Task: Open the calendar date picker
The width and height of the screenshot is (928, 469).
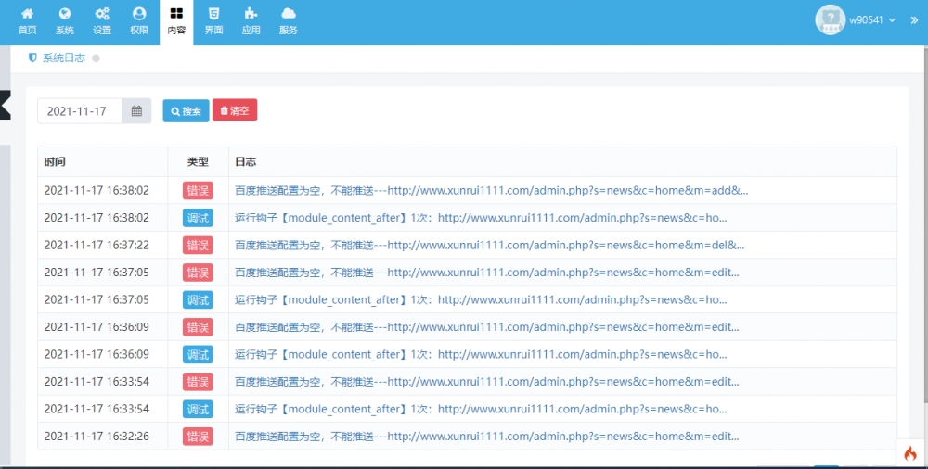Action: tap(136, 111)
